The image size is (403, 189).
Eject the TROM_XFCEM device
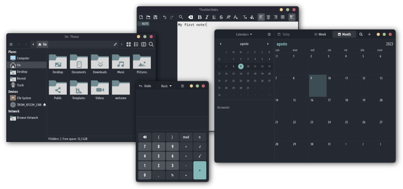(x=44, y=105)
